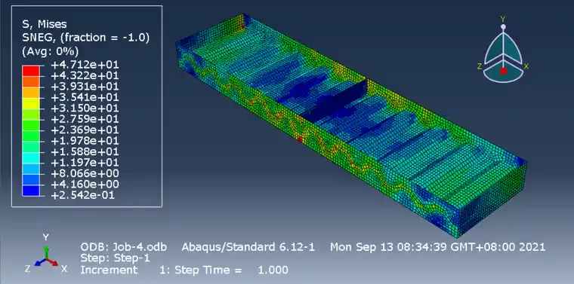Click the Y axis handle on the 3D compass
The width and height of the screenshot is (574, 284).
click(503, 26)
